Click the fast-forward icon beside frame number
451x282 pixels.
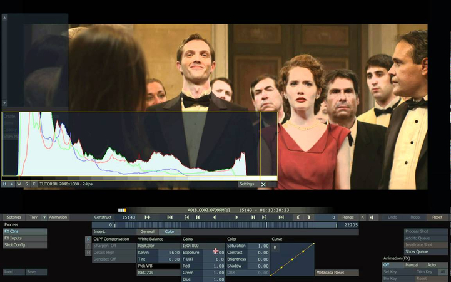point(148,217)
